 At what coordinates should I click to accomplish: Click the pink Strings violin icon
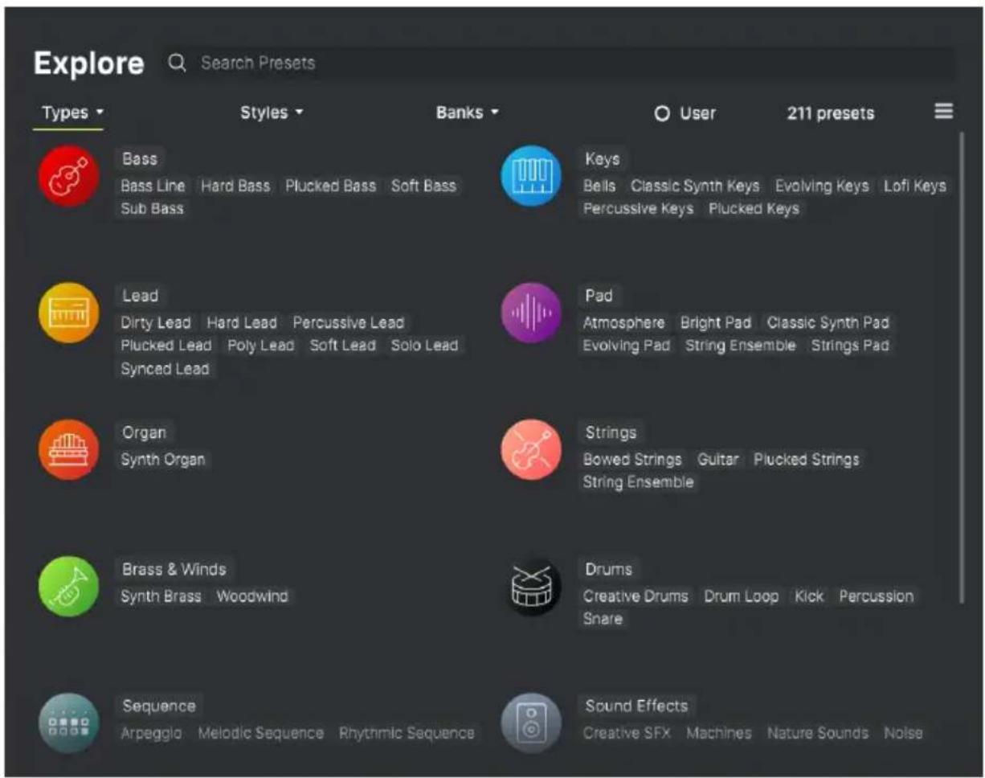tap(531, 450)
